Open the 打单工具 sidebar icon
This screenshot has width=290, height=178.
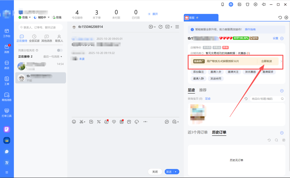[x=7, y=112]
